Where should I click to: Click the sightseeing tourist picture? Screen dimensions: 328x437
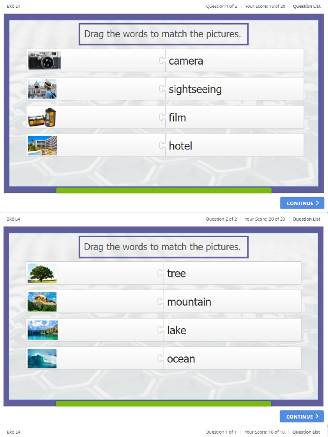click(x=42, y=89)
